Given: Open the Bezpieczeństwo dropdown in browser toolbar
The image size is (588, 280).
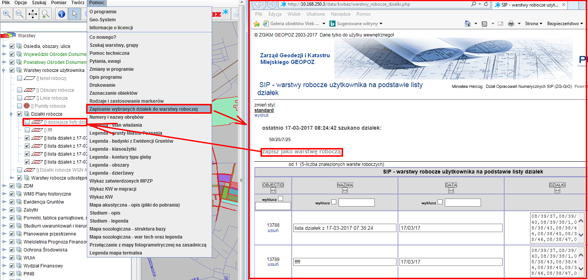Looking at the screenshot, I should (x=565, y=24).
